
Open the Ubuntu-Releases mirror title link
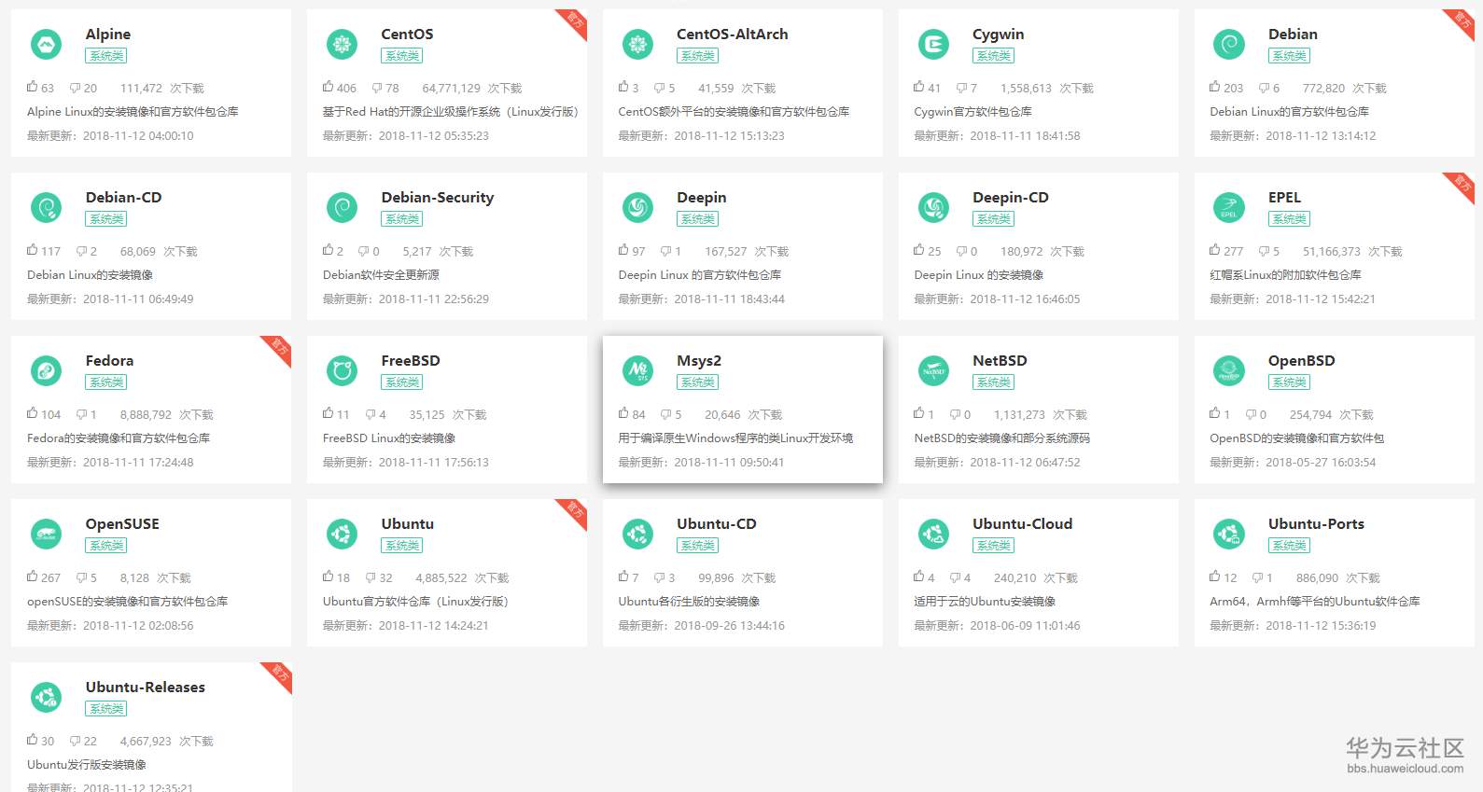[146, 688]
